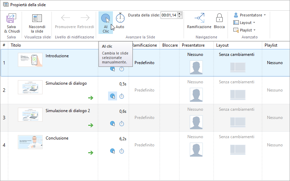This screenshot has height=181, width=290.
Task: Increase slide duration with up stepper arrow
Action: pos(180,13)
